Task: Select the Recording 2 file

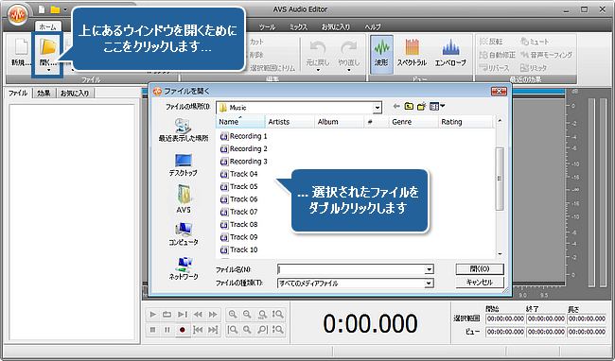Action: click(243, 148)
